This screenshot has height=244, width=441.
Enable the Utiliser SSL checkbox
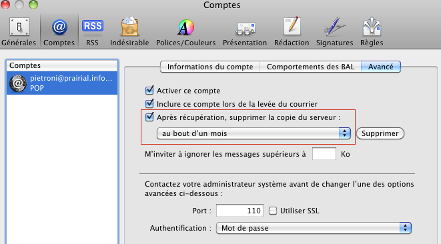(272, 211)
